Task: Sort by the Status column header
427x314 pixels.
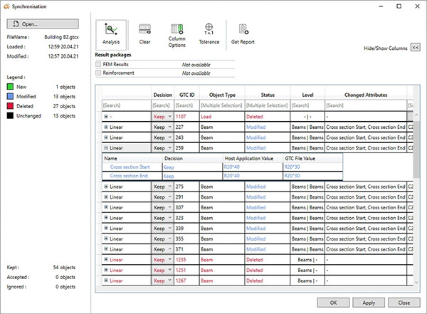Action: (267, 94)
